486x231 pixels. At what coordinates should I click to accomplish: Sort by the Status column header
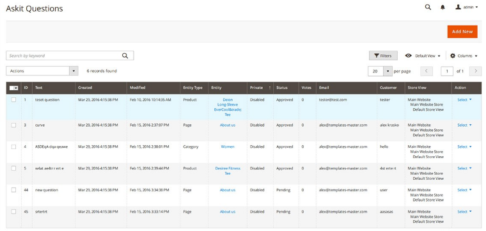coord(286,88)
